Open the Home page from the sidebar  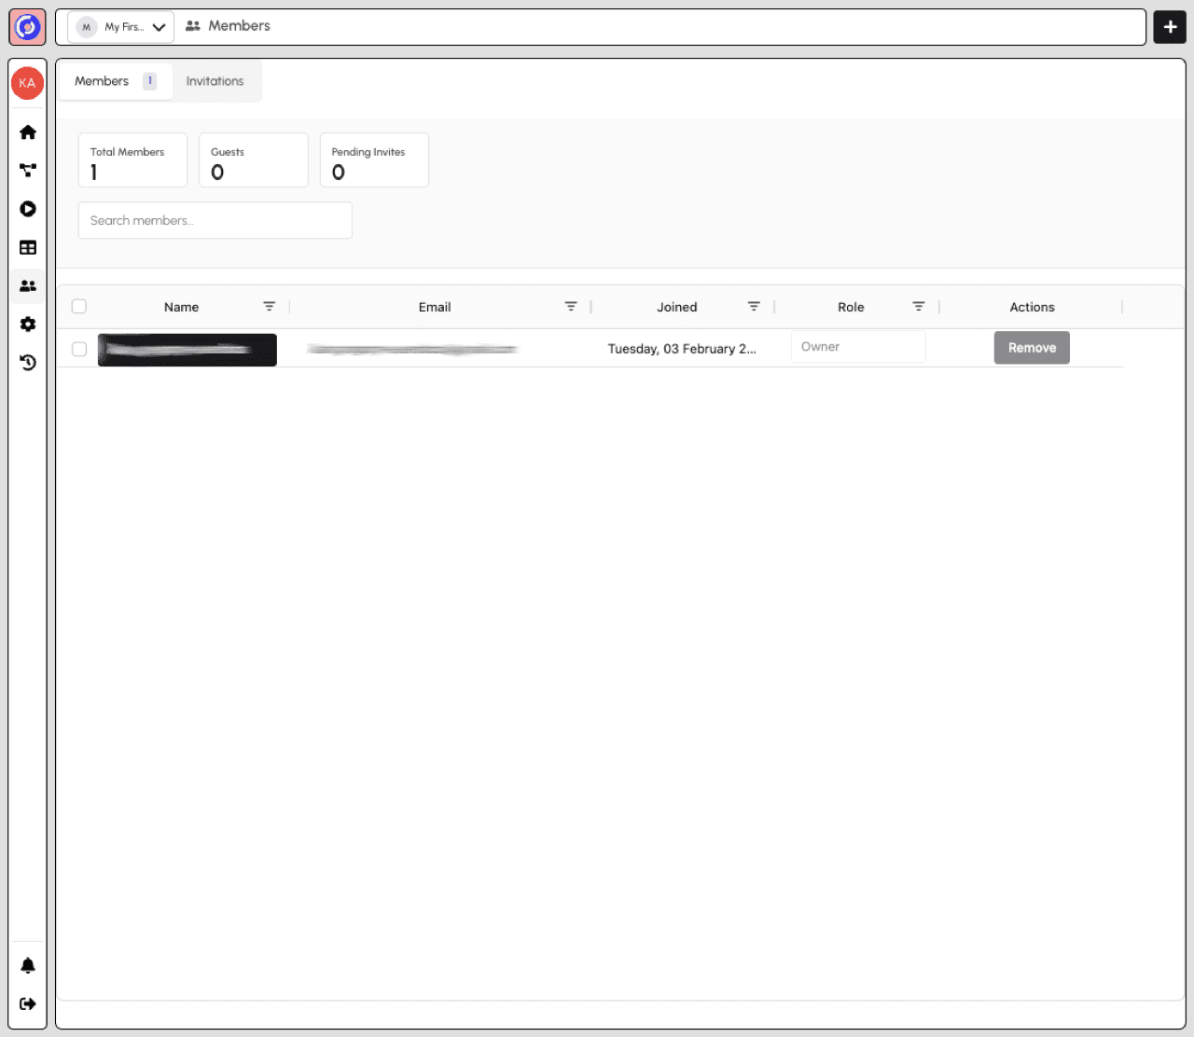[x=28, y=132]
